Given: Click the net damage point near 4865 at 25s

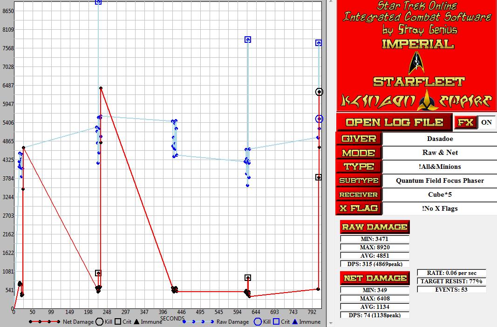Looking at the screenshot, I should (23, 148).
